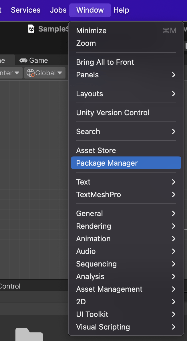Select Bring All to Front
Image resolution: width=187 pixels, height=341 pixels.
pyautogui.click(x=126, y=62)
